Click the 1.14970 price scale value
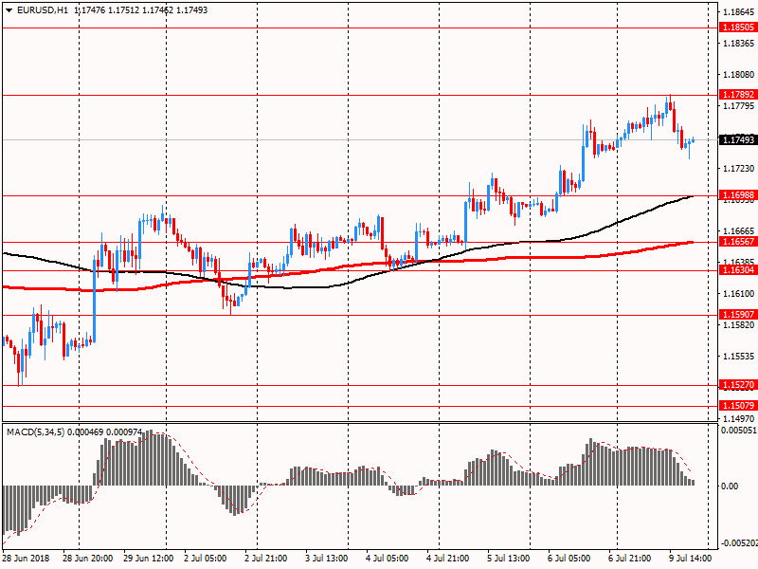758x569 pixels. [738, 418]
